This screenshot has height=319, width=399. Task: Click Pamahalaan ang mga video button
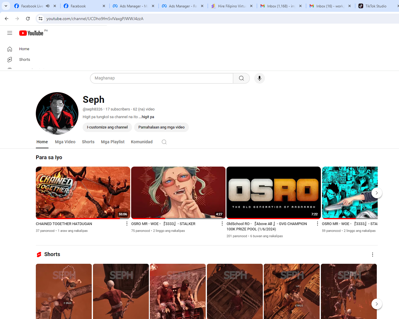pyautogui.click(x=162, y=127)
